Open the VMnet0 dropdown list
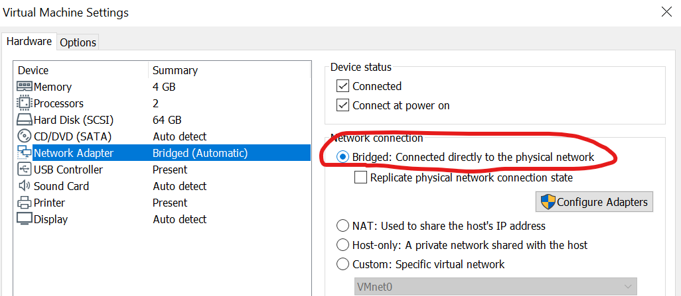The image size is (681, 296). coord(496,287)
